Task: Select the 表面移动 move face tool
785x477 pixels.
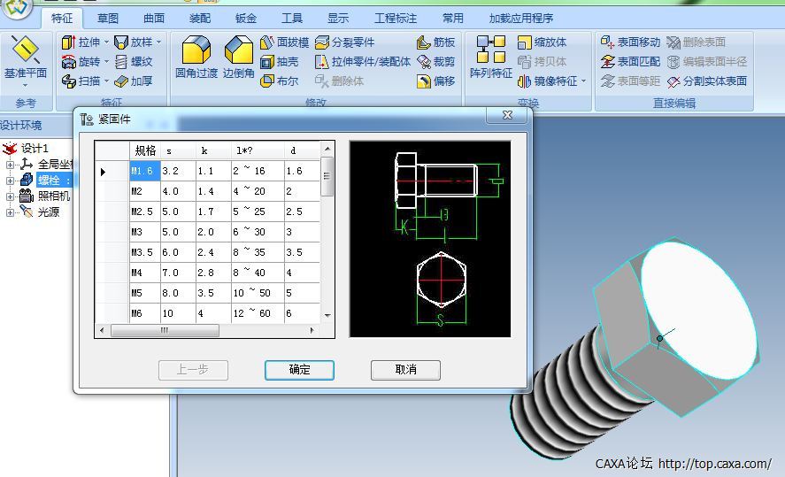Action: [630, 42]
